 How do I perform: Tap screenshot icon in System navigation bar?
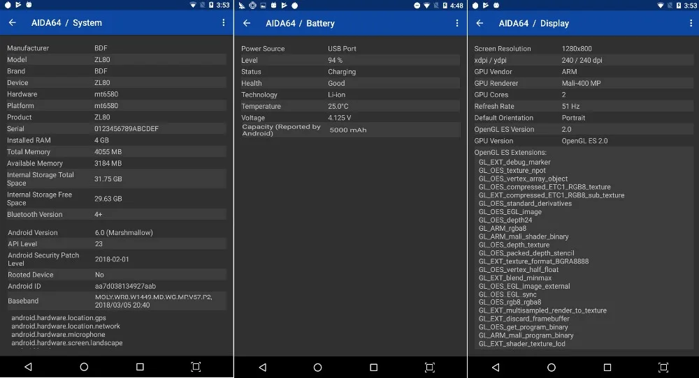(196, 367)
